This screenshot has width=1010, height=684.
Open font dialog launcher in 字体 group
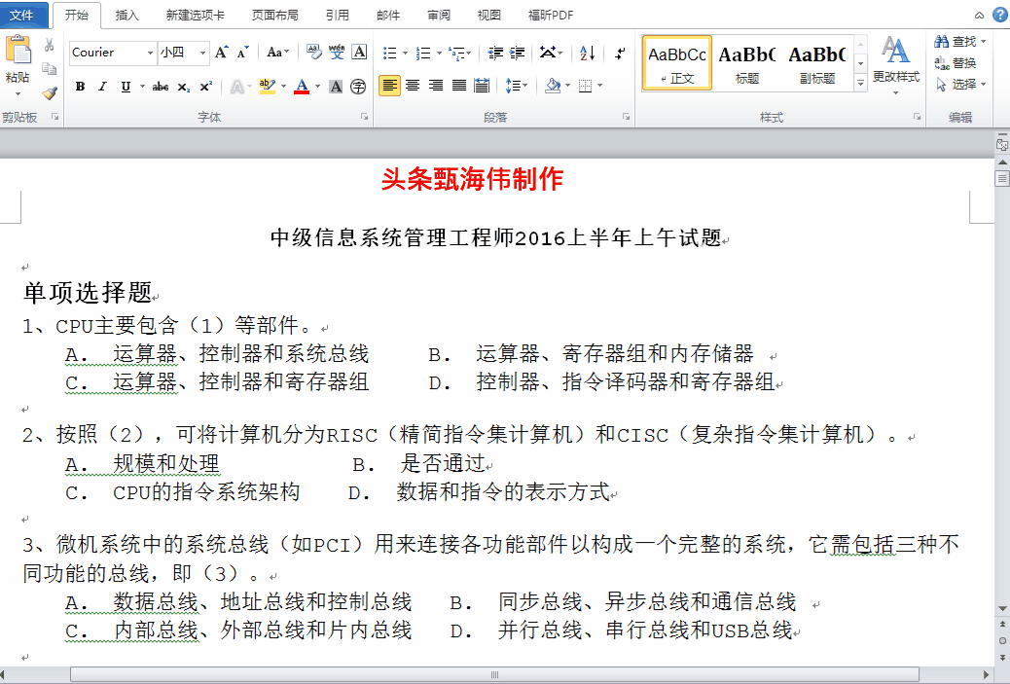tap(365, 117)
